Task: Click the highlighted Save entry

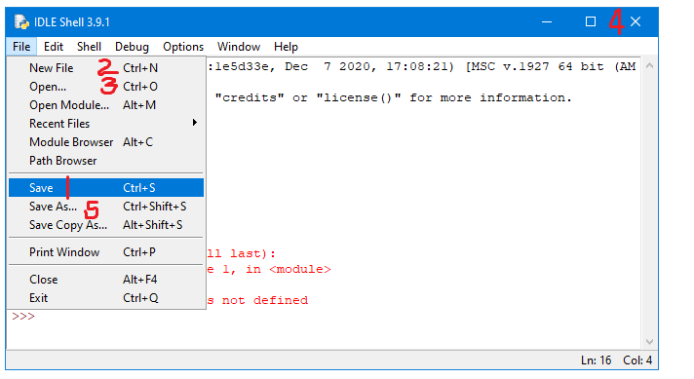Action: coord(106,188)
